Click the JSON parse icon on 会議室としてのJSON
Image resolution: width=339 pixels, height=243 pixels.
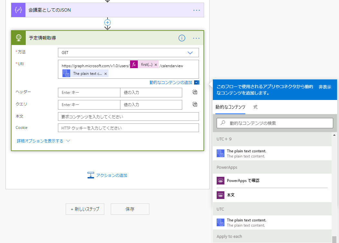coord(18,10)
